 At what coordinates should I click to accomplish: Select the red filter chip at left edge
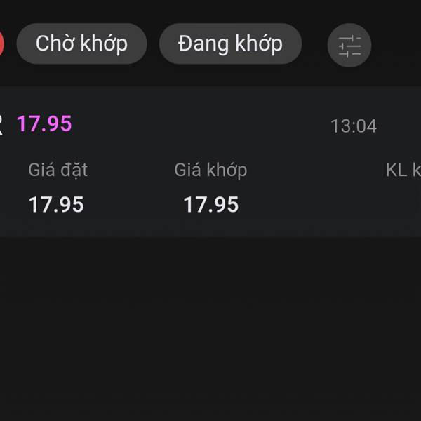pos(1,44)
